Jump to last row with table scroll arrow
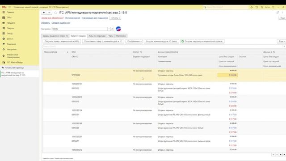This screenshot has height=161, width=286. 284,155
